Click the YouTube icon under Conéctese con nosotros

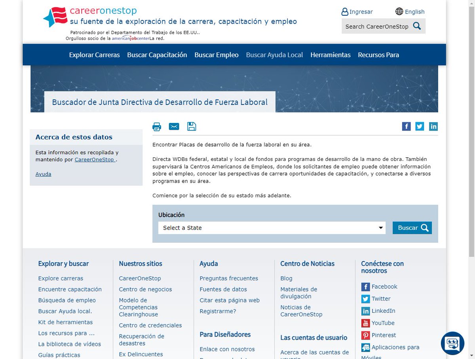(365, 323)
